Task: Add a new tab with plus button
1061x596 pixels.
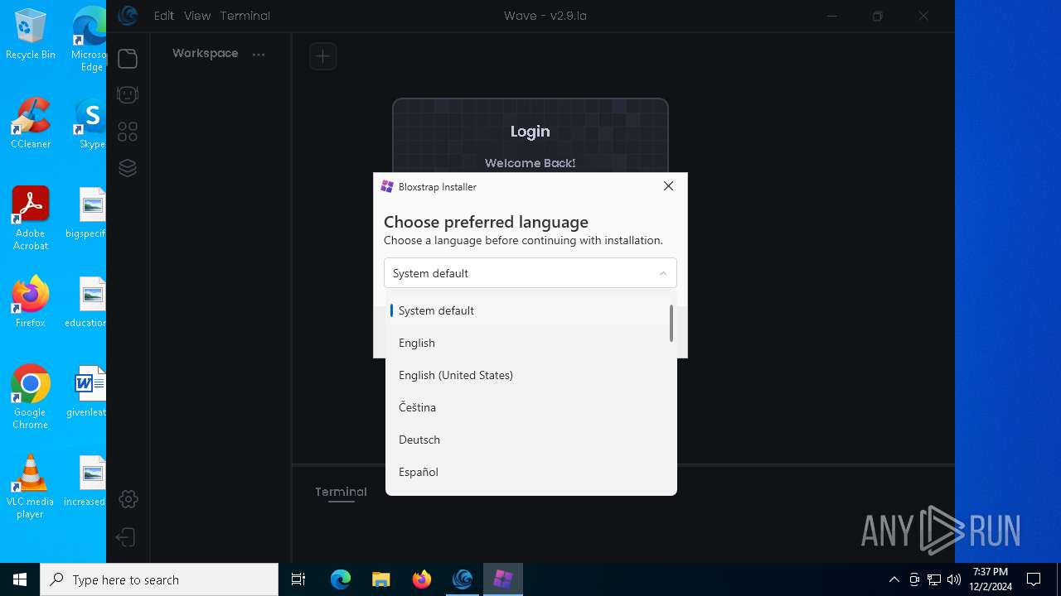Action: [x=323, y=56]
